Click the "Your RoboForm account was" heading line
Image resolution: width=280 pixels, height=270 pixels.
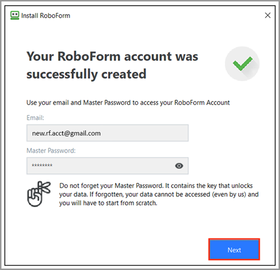click(112, 56)
